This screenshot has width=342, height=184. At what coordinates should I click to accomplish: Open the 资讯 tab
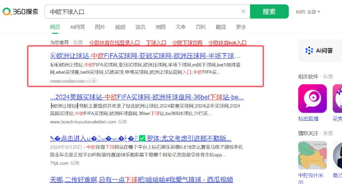(x=140, y=27)
